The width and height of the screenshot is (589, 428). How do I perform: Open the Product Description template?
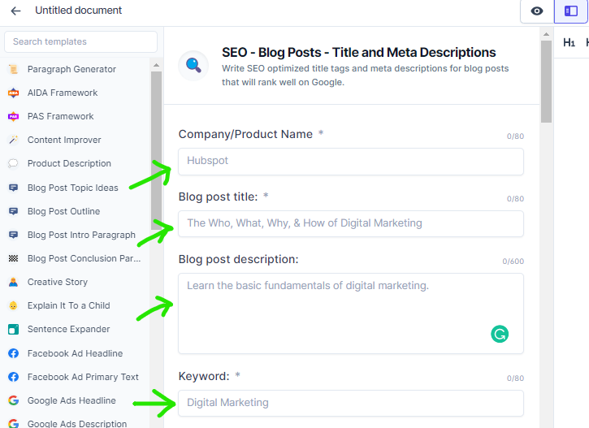[x=69, y=163]
